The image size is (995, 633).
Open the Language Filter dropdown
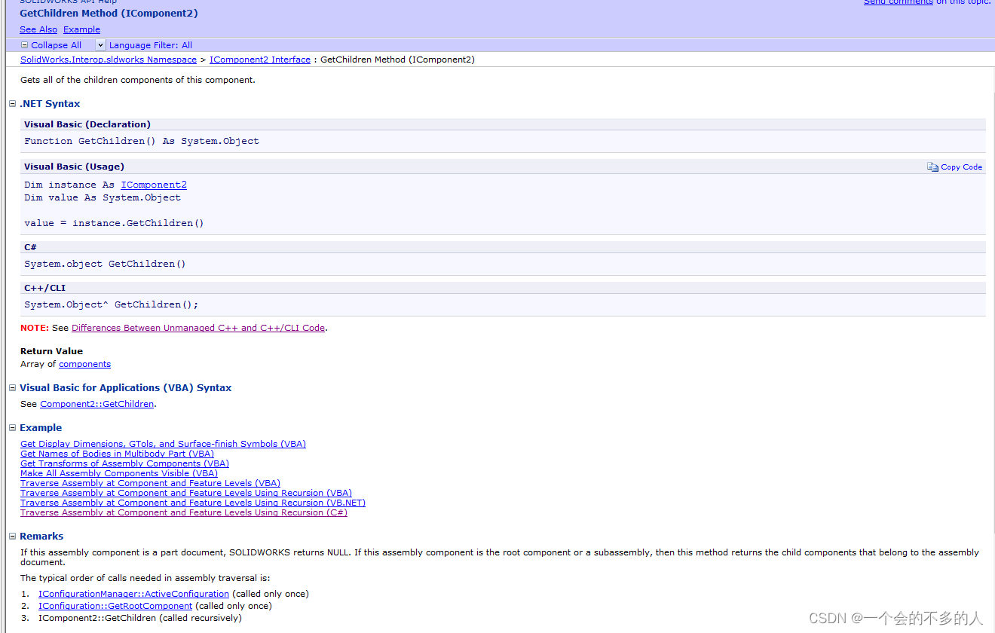(x=101, y=45)
